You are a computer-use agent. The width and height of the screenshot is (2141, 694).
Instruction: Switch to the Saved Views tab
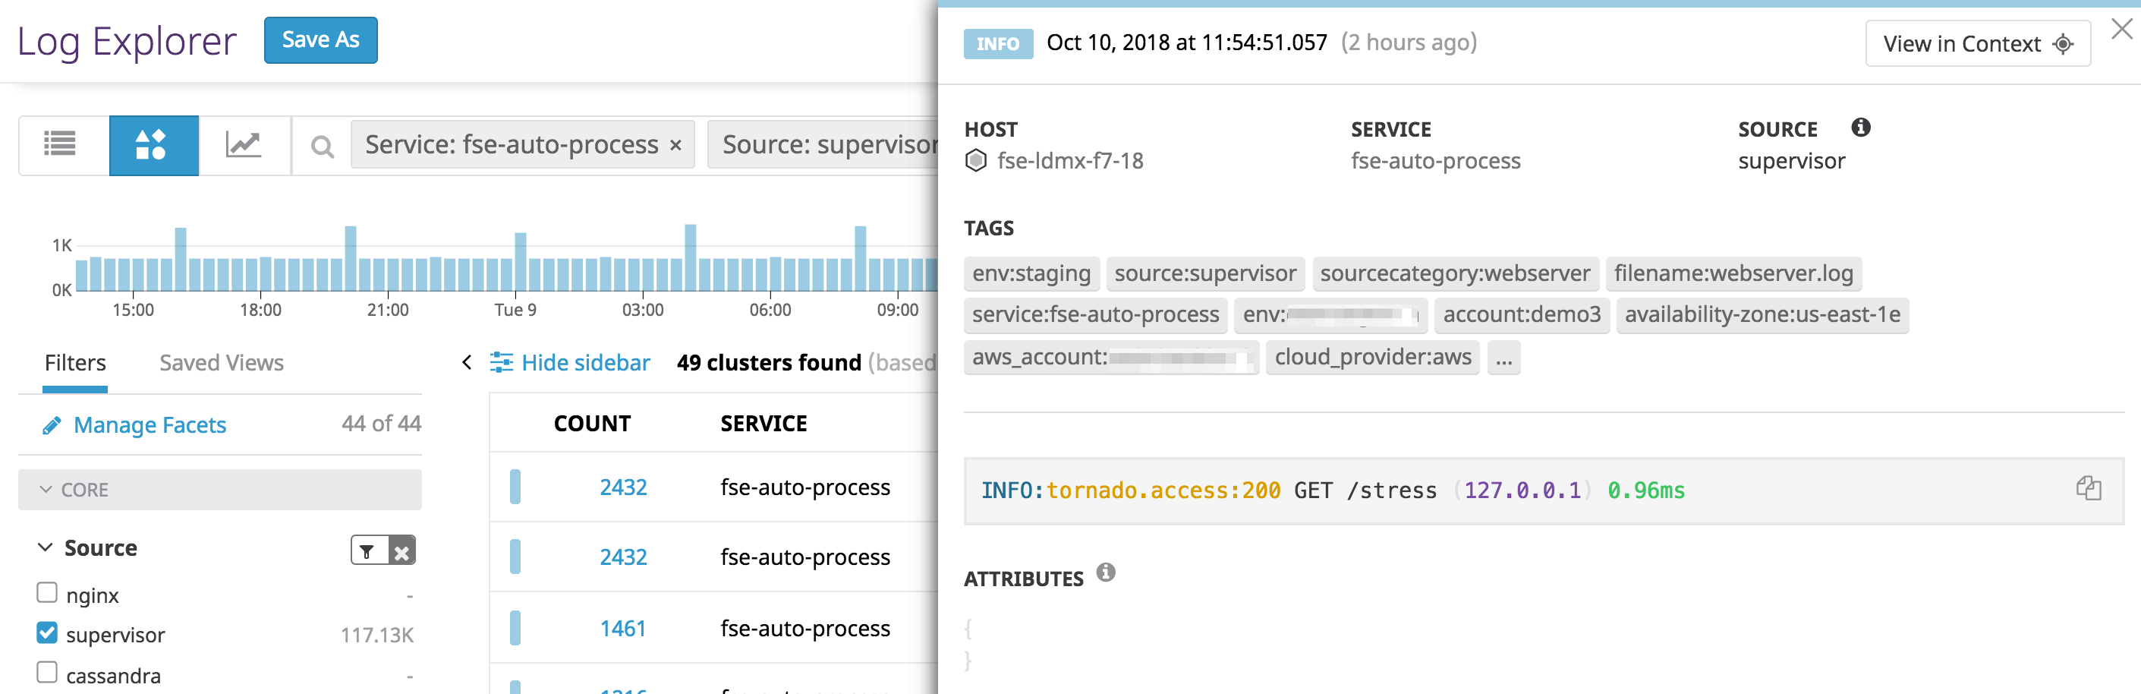click(220, 362)
